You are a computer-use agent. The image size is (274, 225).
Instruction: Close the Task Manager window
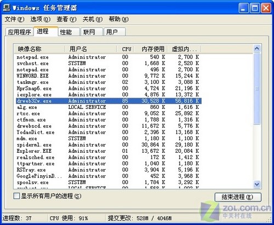[x=266, y=8]
